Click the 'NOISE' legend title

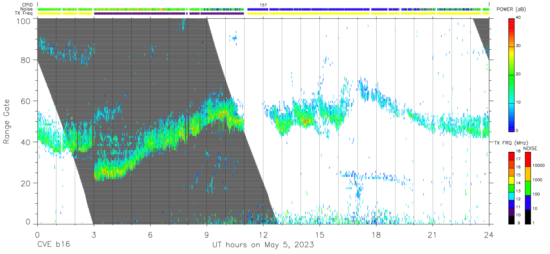tap(531, 148)
